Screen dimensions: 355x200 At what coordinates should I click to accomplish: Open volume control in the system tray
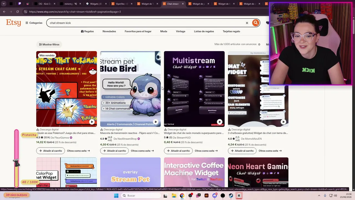coord(336,196)
